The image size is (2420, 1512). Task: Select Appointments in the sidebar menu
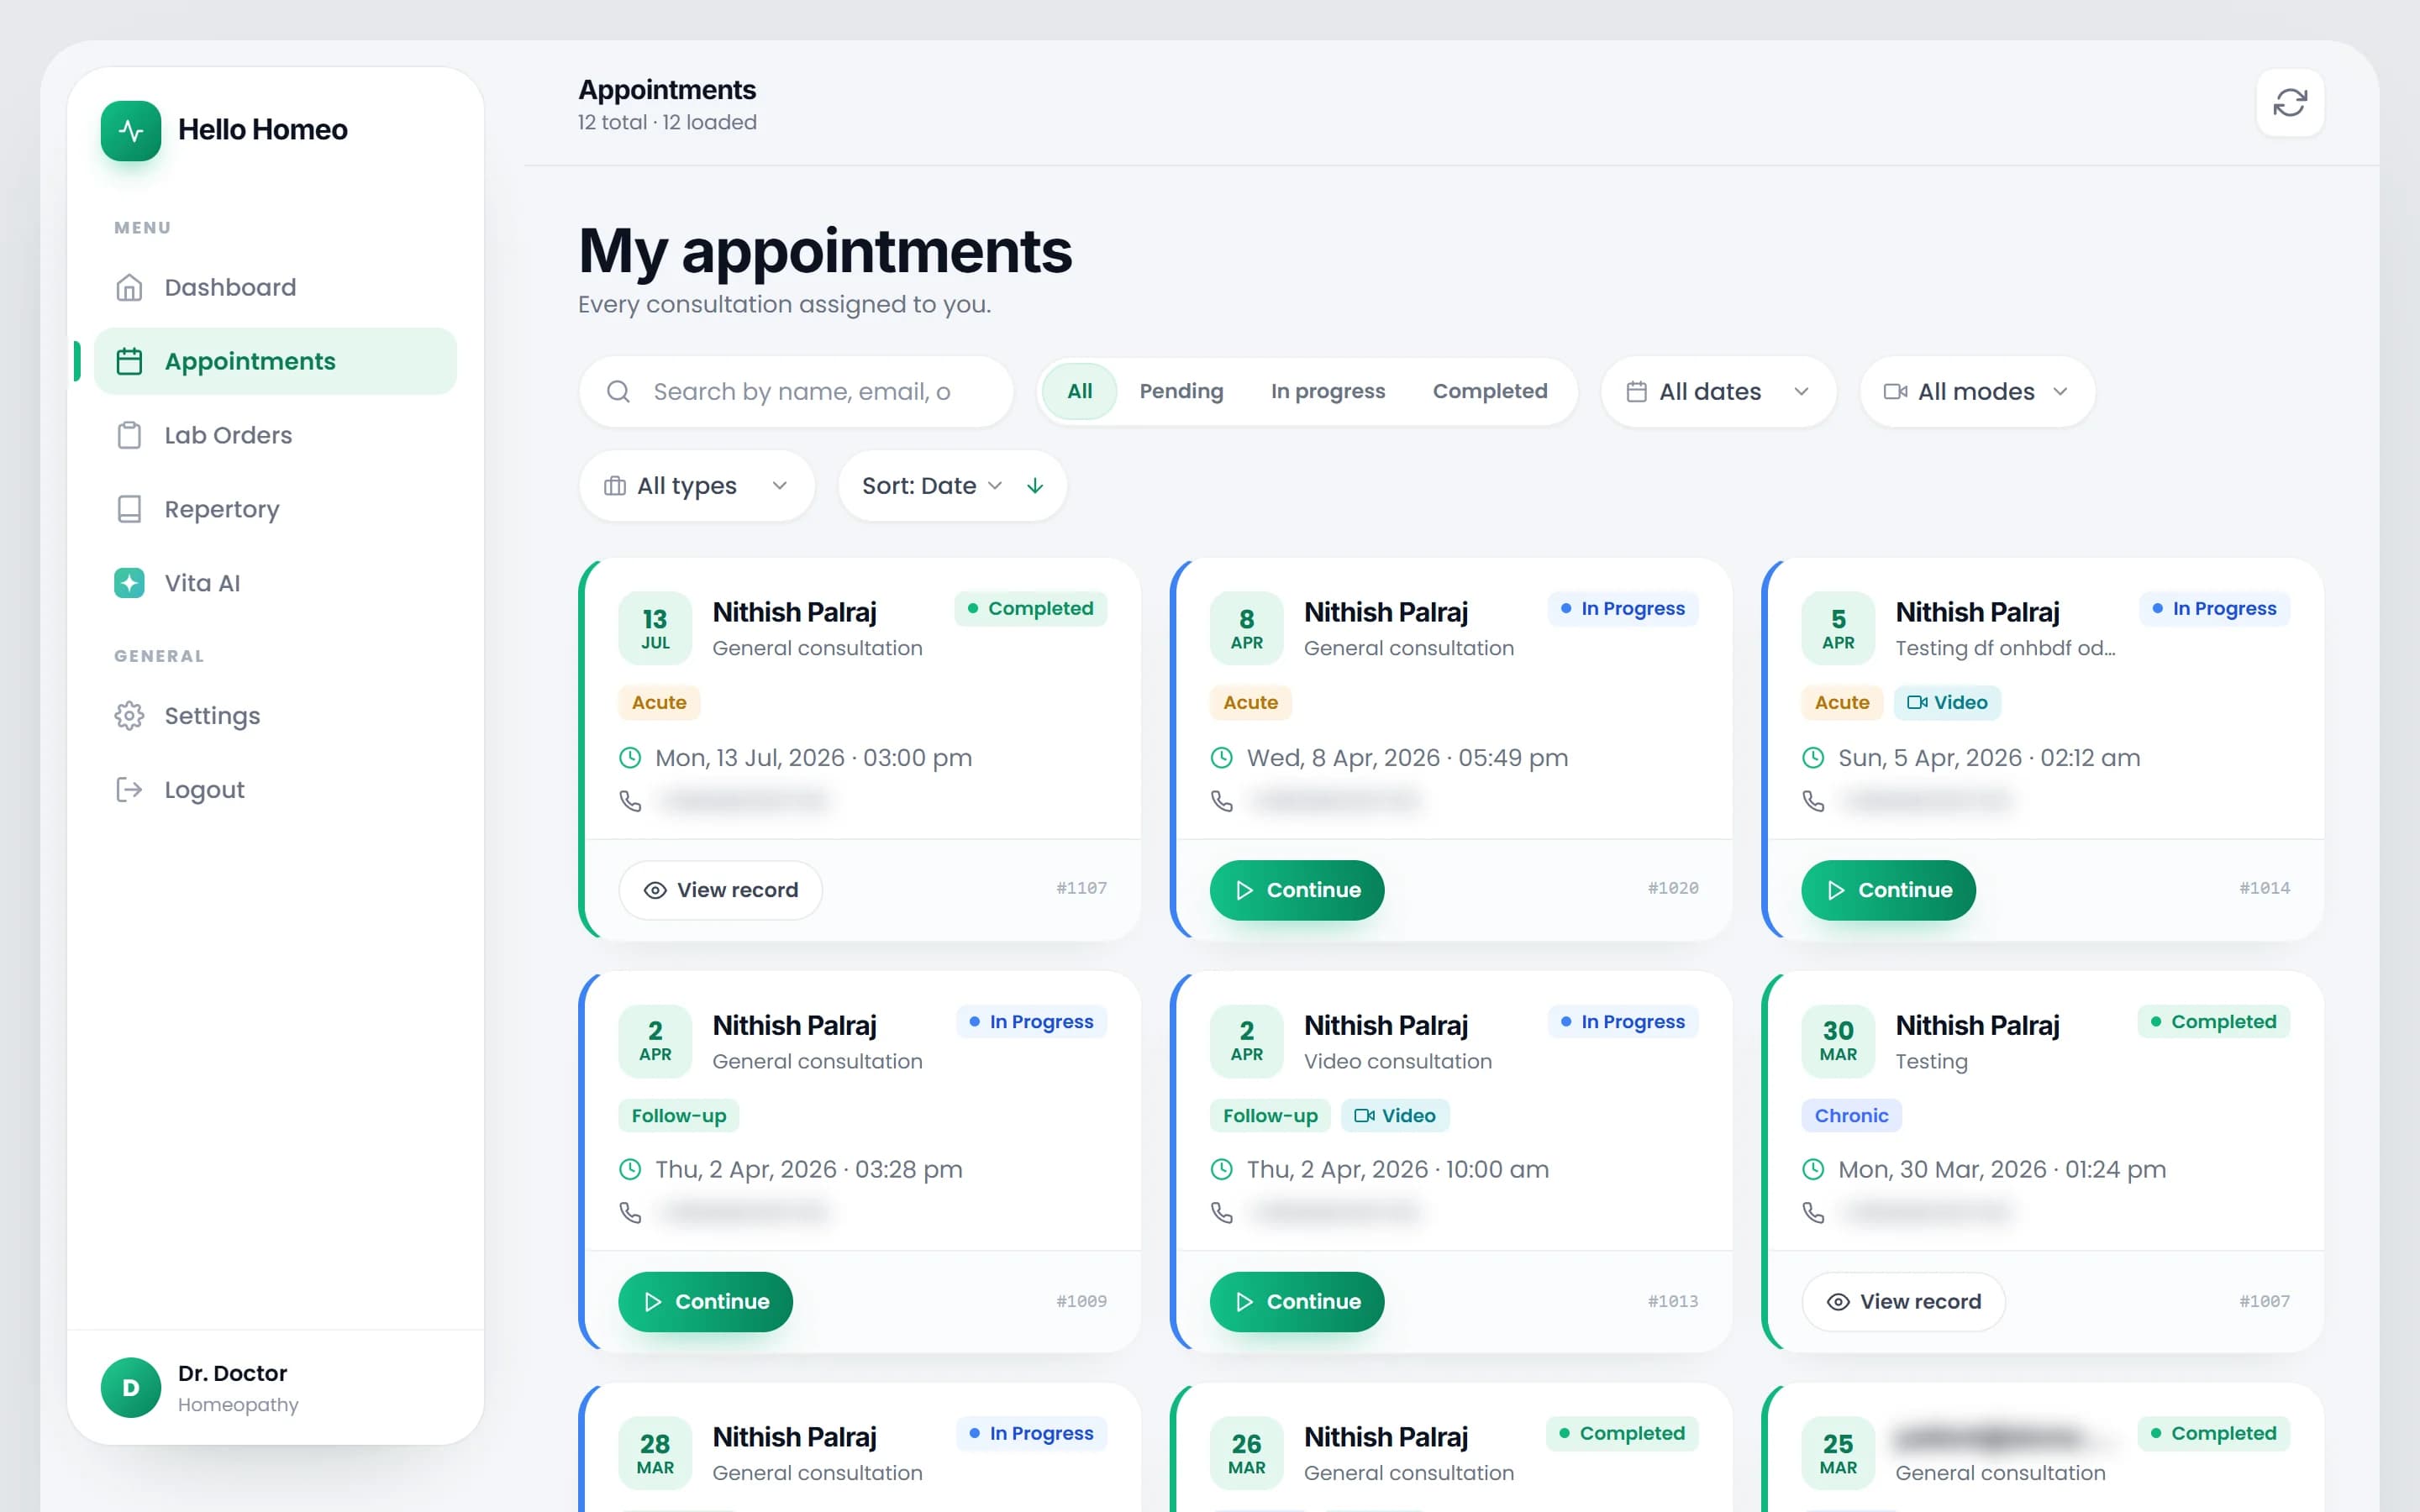click(275, 361)
